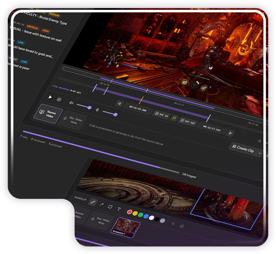Click the yellow flag marker icon
Image resolution: width=276 pixels, height=254 pixels.
(174, 118)
